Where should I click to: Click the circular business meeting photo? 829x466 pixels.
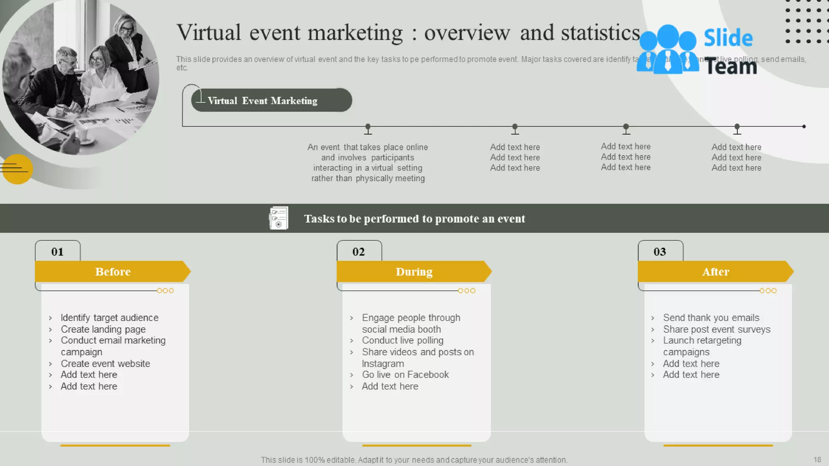click(x=81, y=78)
